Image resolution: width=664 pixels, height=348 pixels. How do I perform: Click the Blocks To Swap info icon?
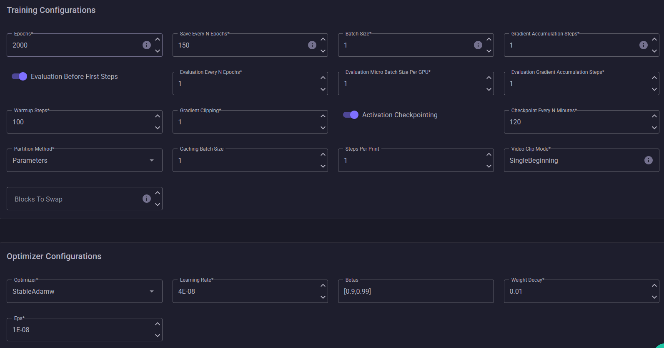pyautogui.click(x=147, y=199)
